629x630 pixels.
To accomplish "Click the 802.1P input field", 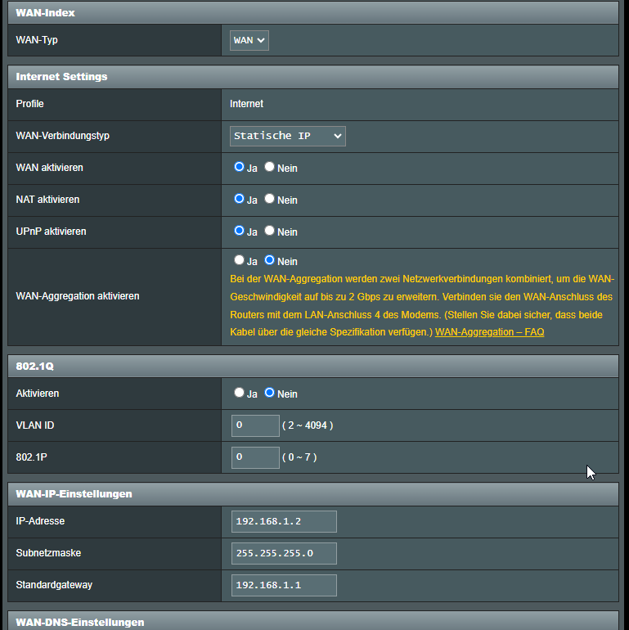I will pyautogui.click(x=255, y=457).
